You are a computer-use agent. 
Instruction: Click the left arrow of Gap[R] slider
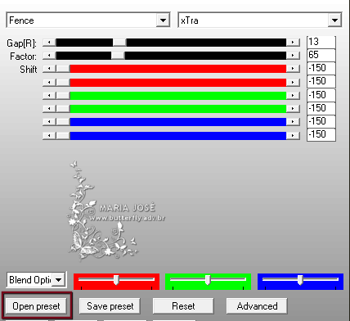click(x=49, y=43)
